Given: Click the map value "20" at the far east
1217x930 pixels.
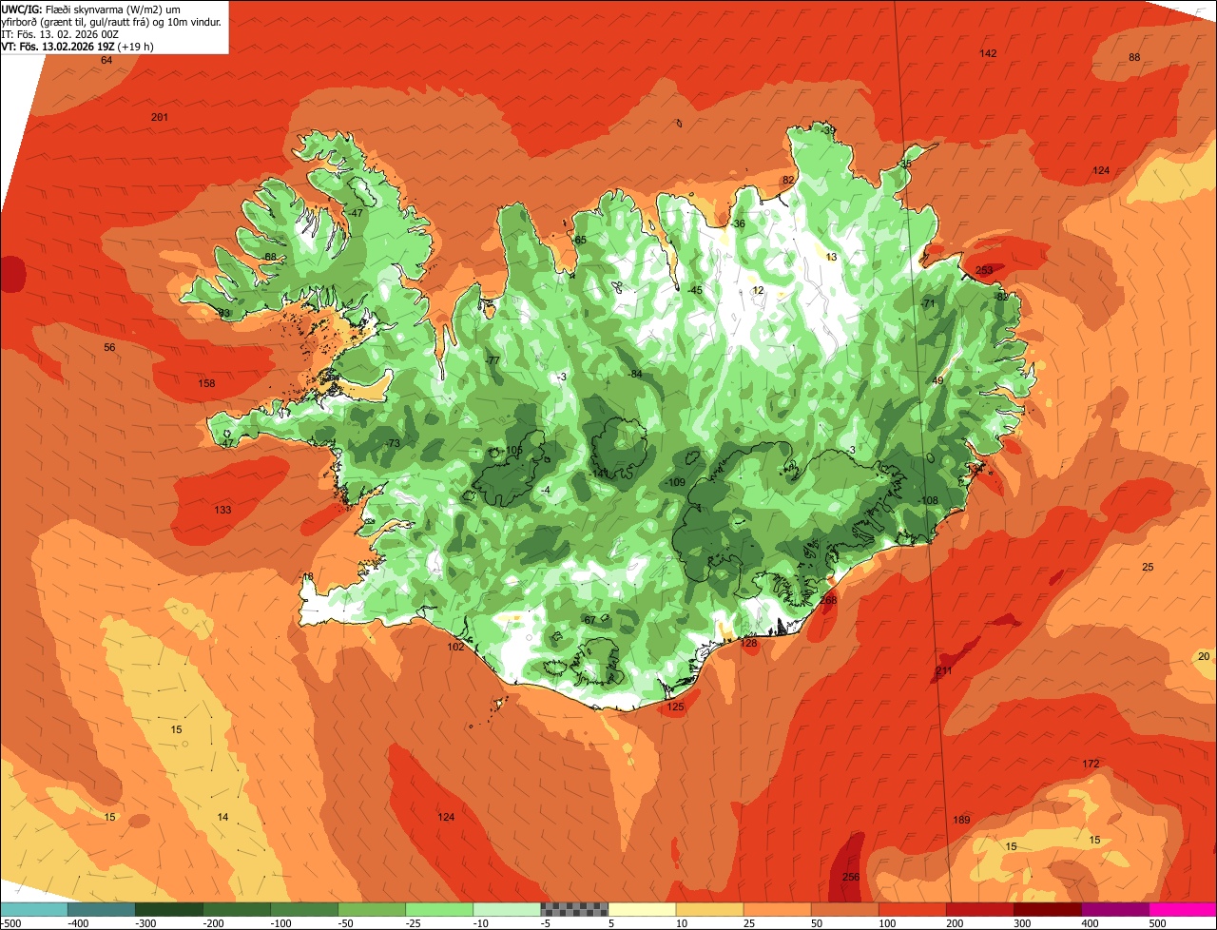Looking at the screenshot, I should (1204, 656).
